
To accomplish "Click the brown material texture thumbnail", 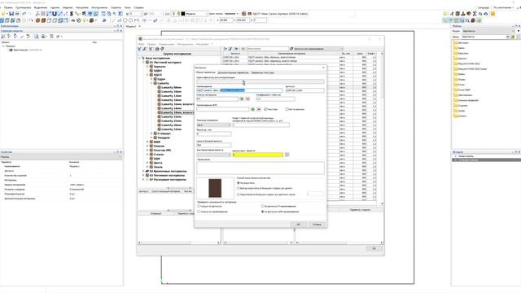I will tap(215, 188).
